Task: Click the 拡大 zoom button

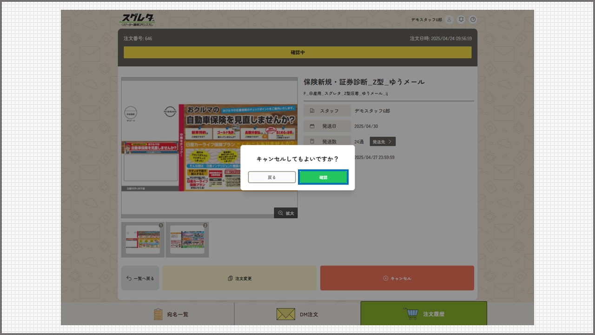Action: click(286, 213)
